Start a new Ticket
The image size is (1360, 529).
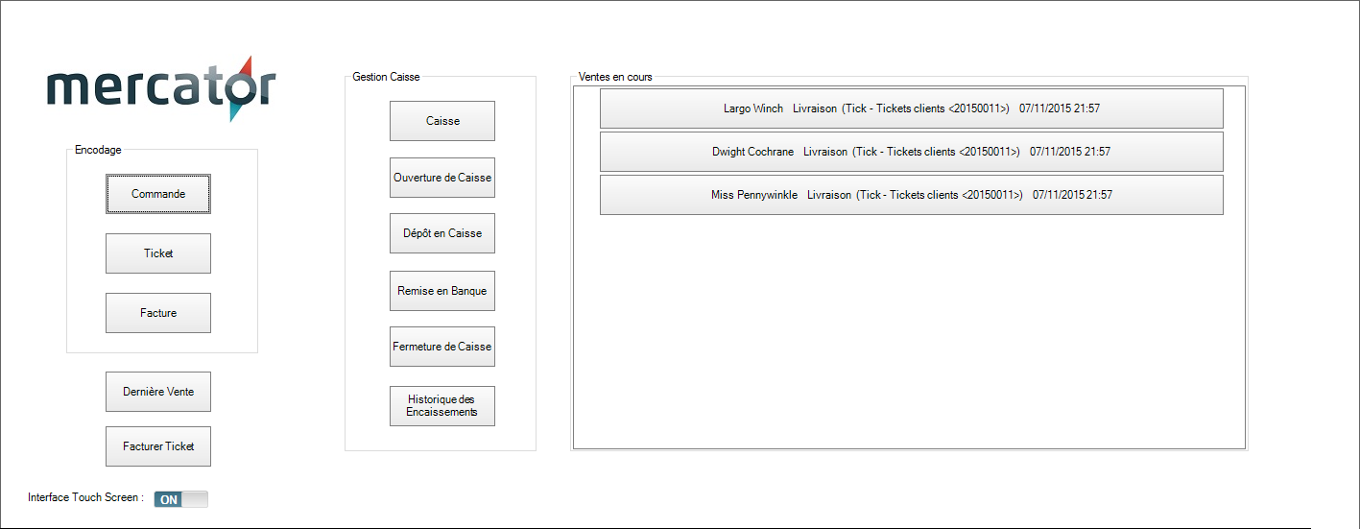pos(158,253)
